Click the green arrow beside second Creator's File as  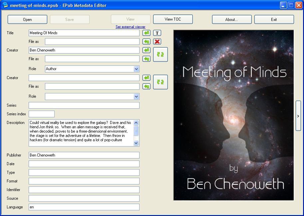tap(146, 86)
